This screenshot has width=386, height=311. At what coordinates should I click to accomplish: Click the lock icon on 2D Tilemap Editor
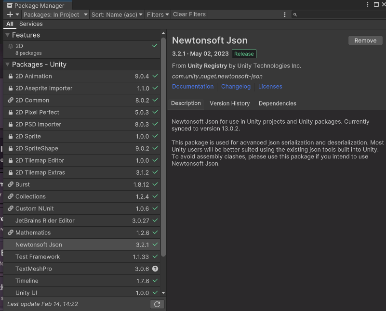[x=10, y=160]
